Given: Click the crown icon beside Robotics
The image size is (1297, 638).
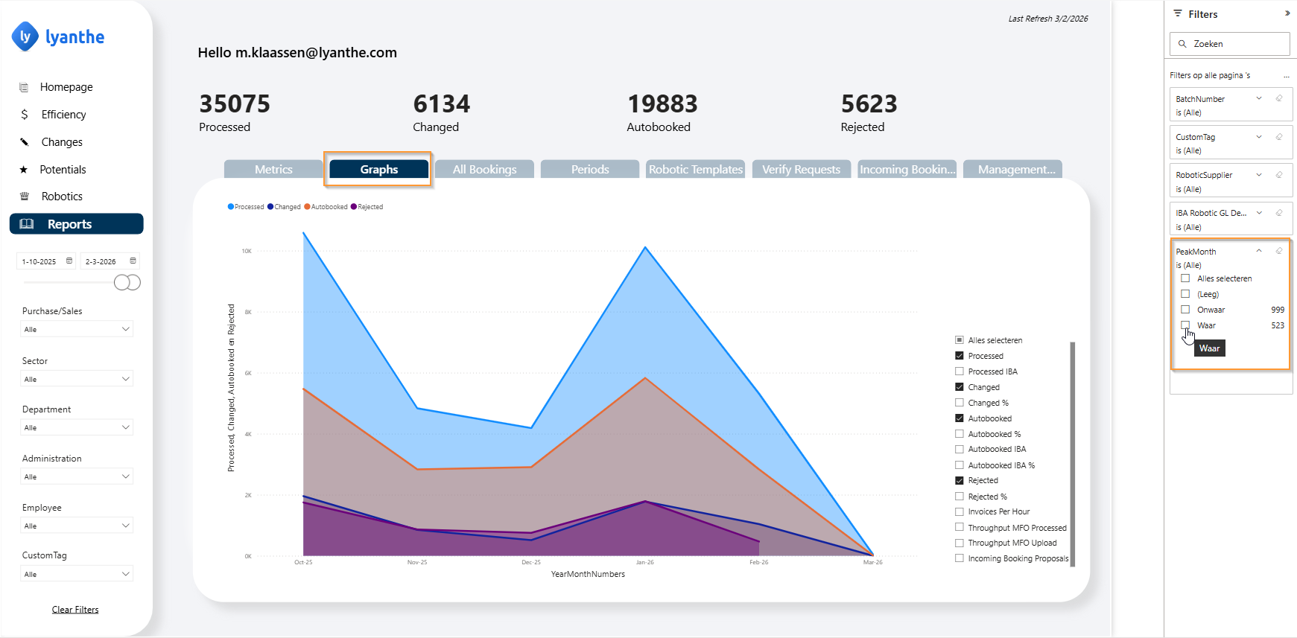Looking at the screenshot, I should pyautogui.click(x=25, y=197).
